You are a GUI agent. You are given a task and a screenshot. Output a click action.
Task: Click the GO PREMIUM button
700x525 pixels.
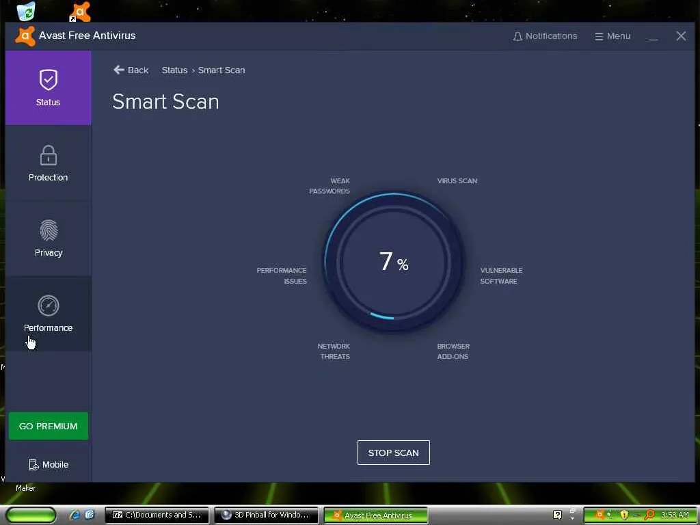point(49,426)
